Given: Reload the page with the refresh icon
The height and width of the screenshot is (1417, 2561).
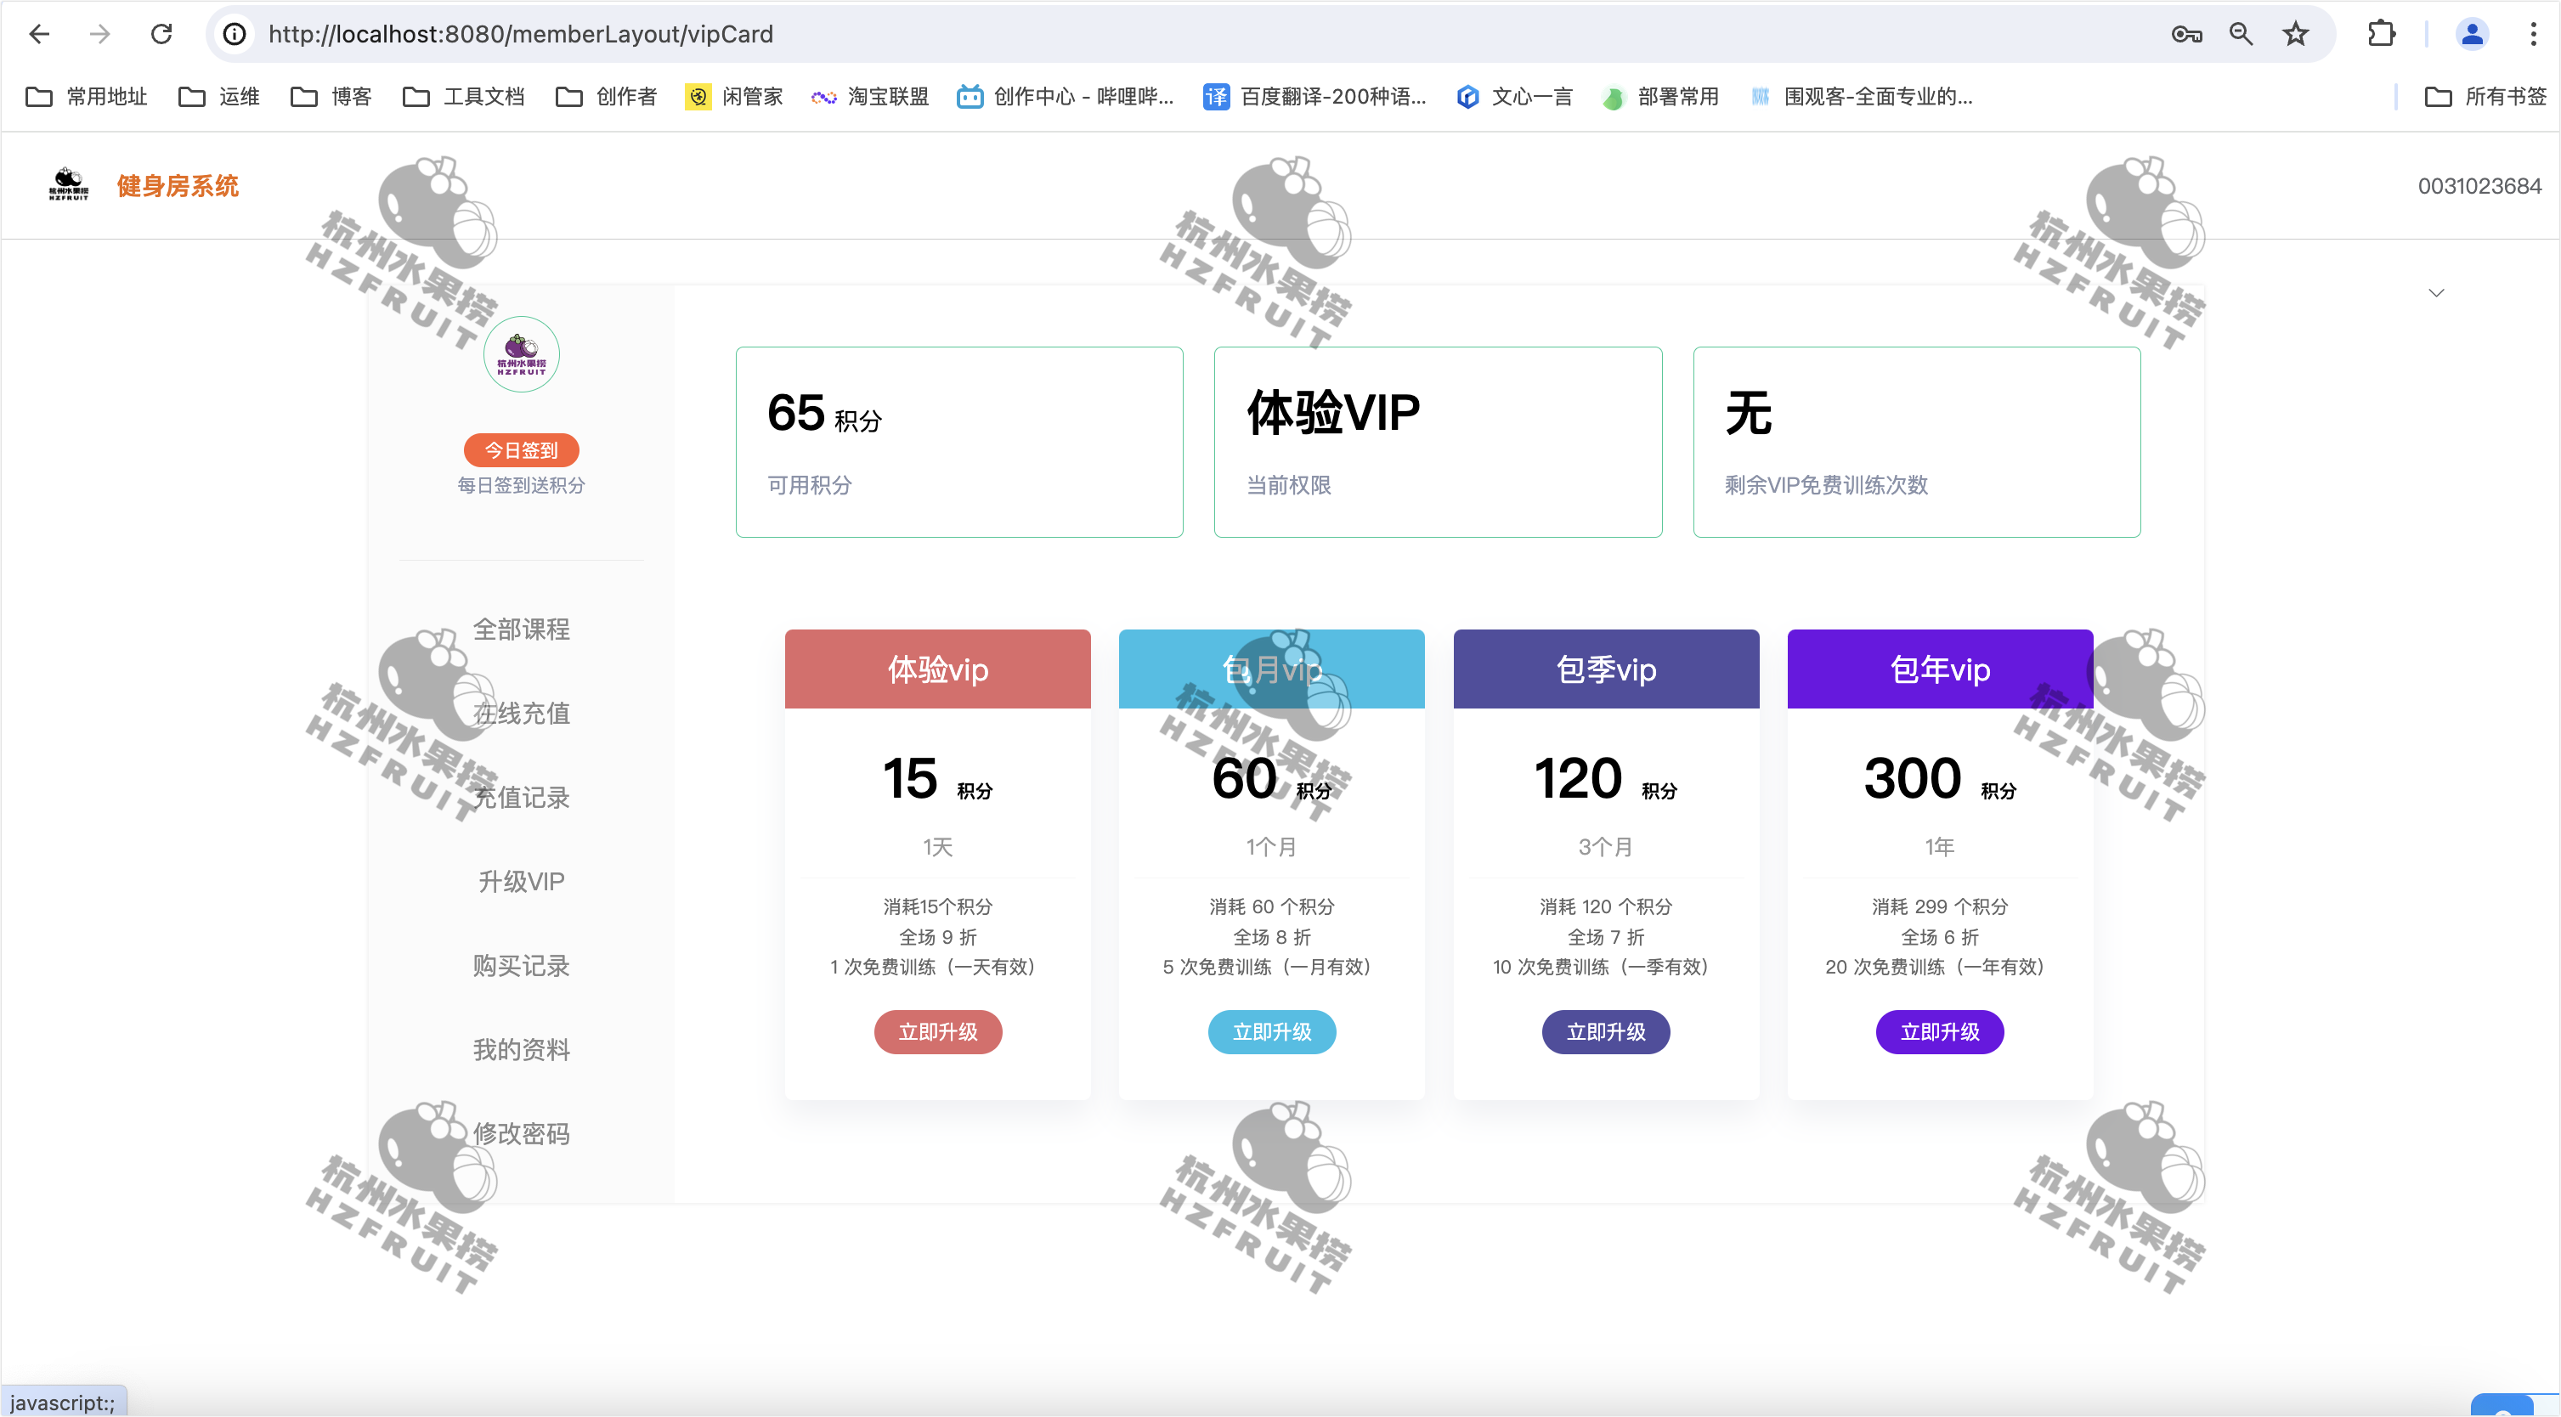Looking at the screenshot, I should [161, 34].
